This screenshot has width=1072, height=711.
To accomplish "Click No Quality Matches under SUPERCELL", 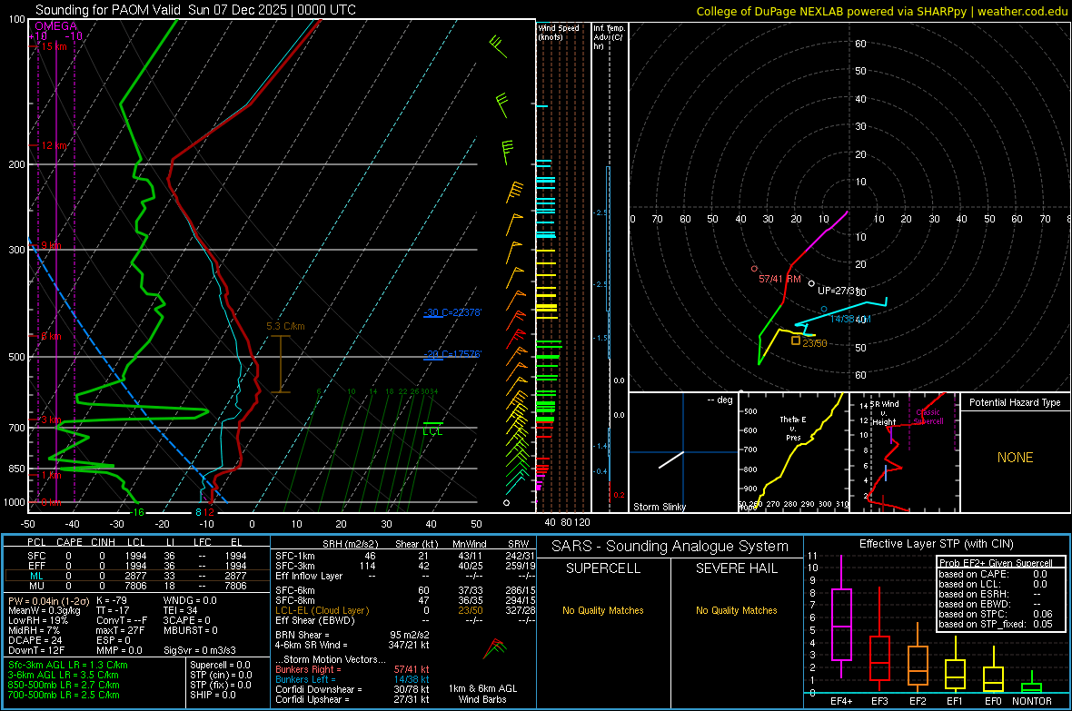I will click(603, 610).
